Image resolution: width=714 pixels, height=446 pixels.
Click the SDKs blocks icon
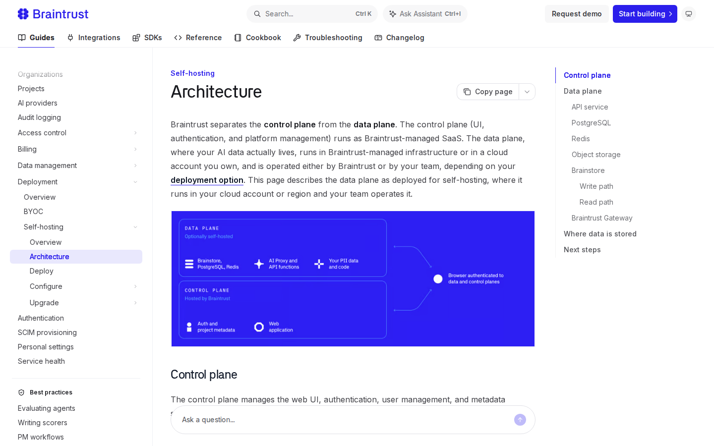point(136,38)
